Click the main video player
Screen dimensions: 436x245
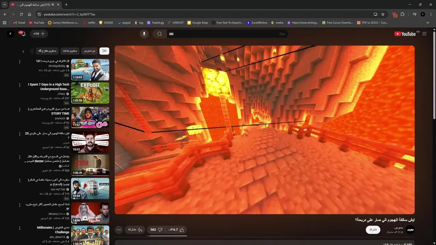pos(265,130)
